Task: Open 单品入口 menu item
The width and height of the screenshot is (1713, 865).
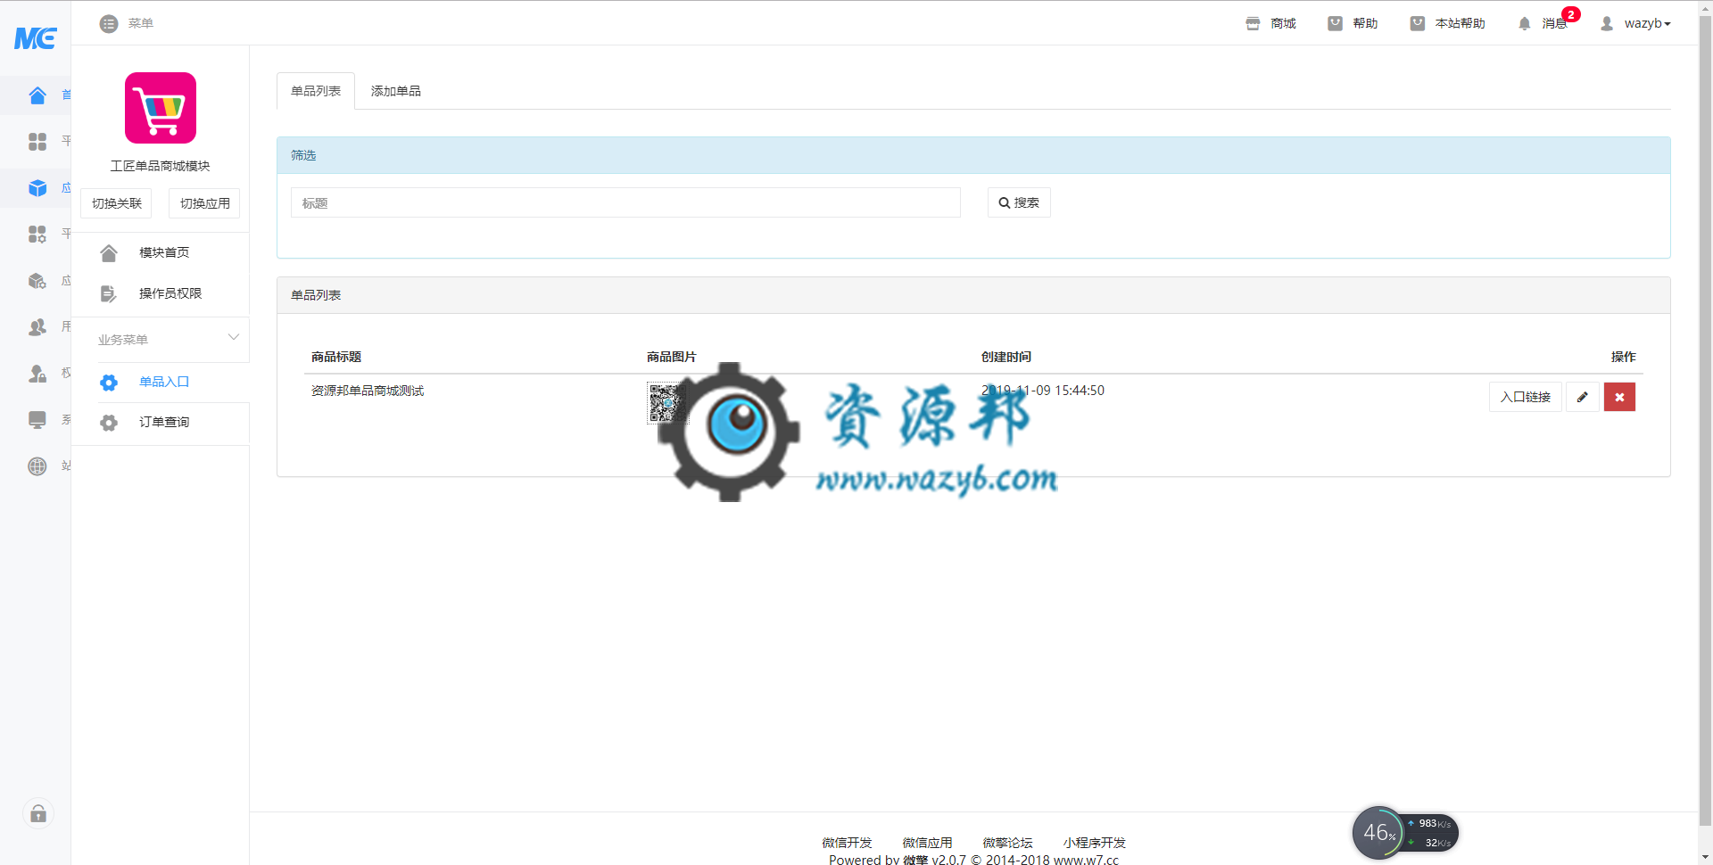Action: tap(164, 382)
